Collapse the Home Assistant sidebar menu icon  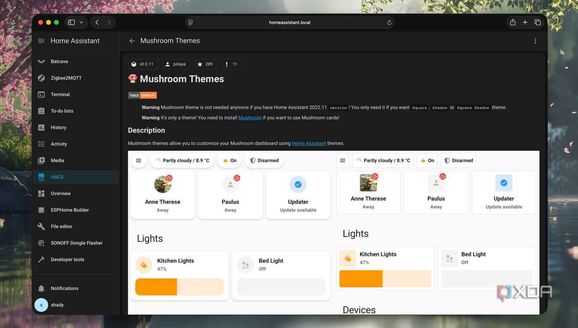[41, 41]
